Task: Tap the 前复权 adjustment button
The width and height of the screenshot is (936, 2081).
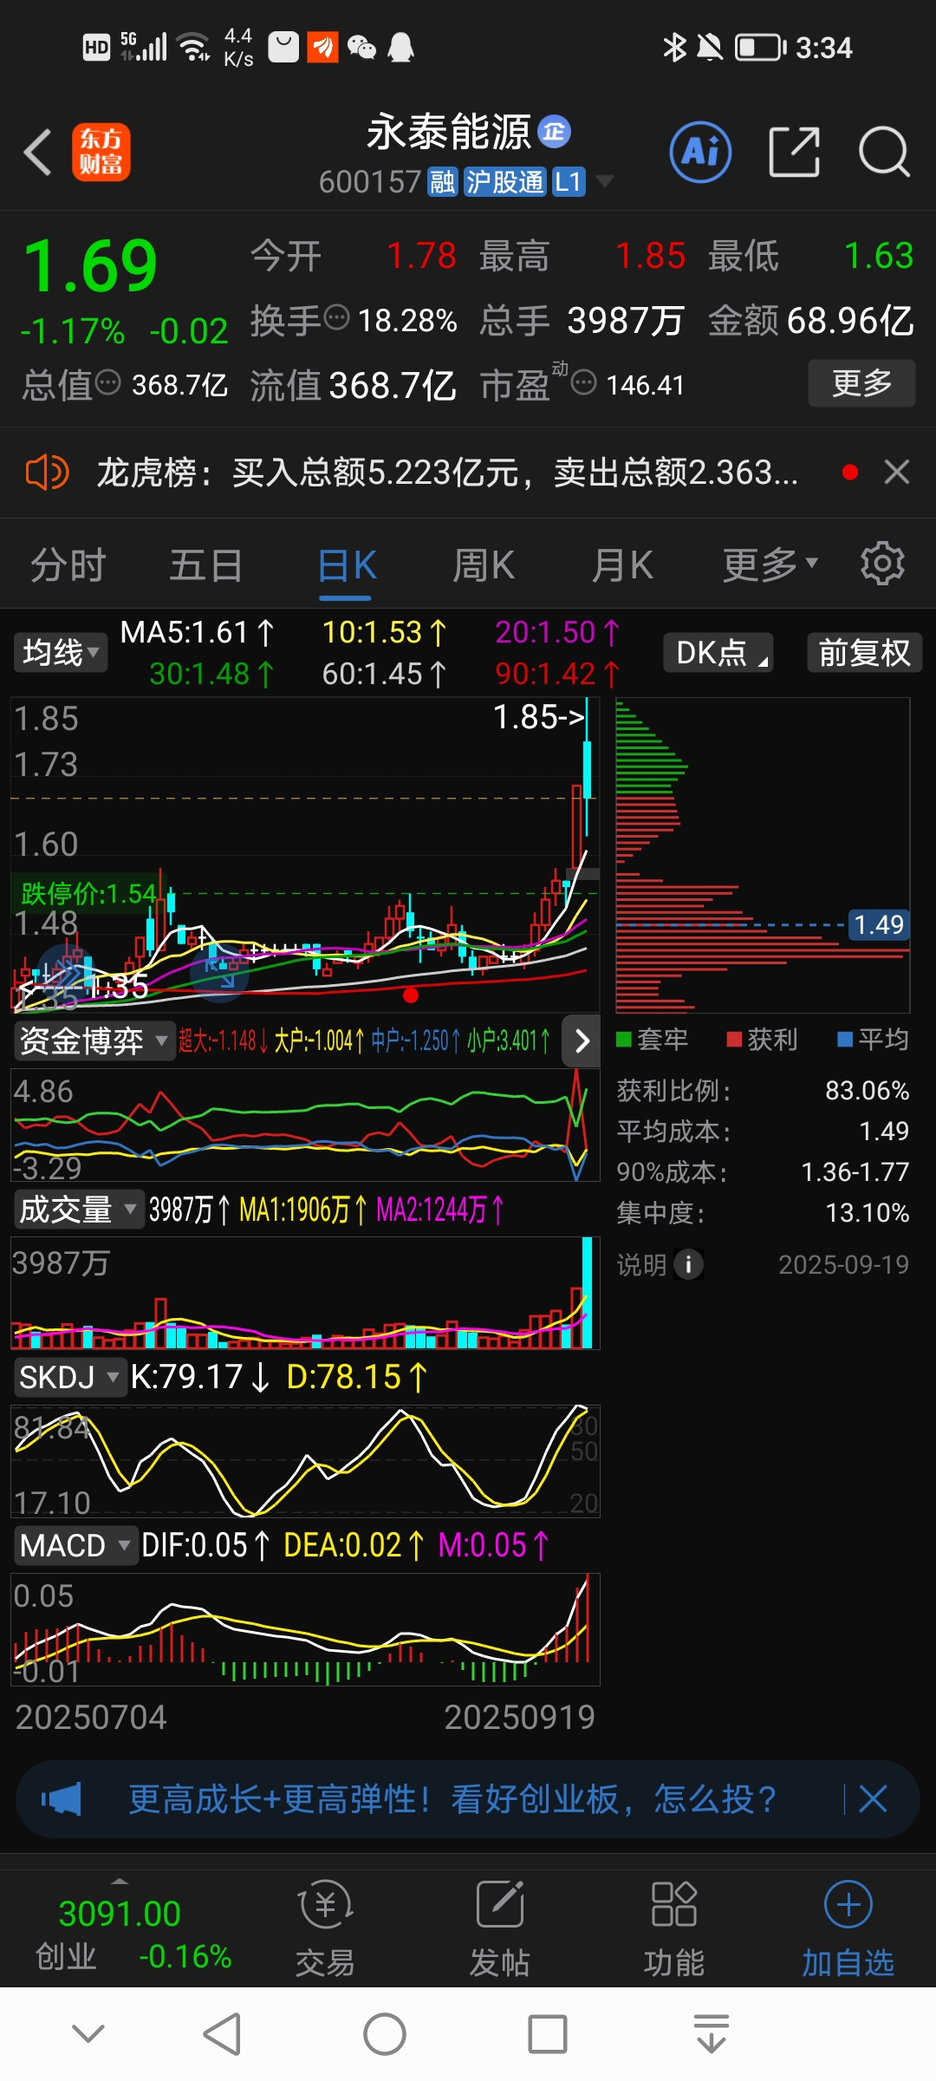Action: click(x=864, y=652)
